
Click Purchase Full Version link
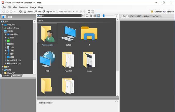[x=162, y=11]
